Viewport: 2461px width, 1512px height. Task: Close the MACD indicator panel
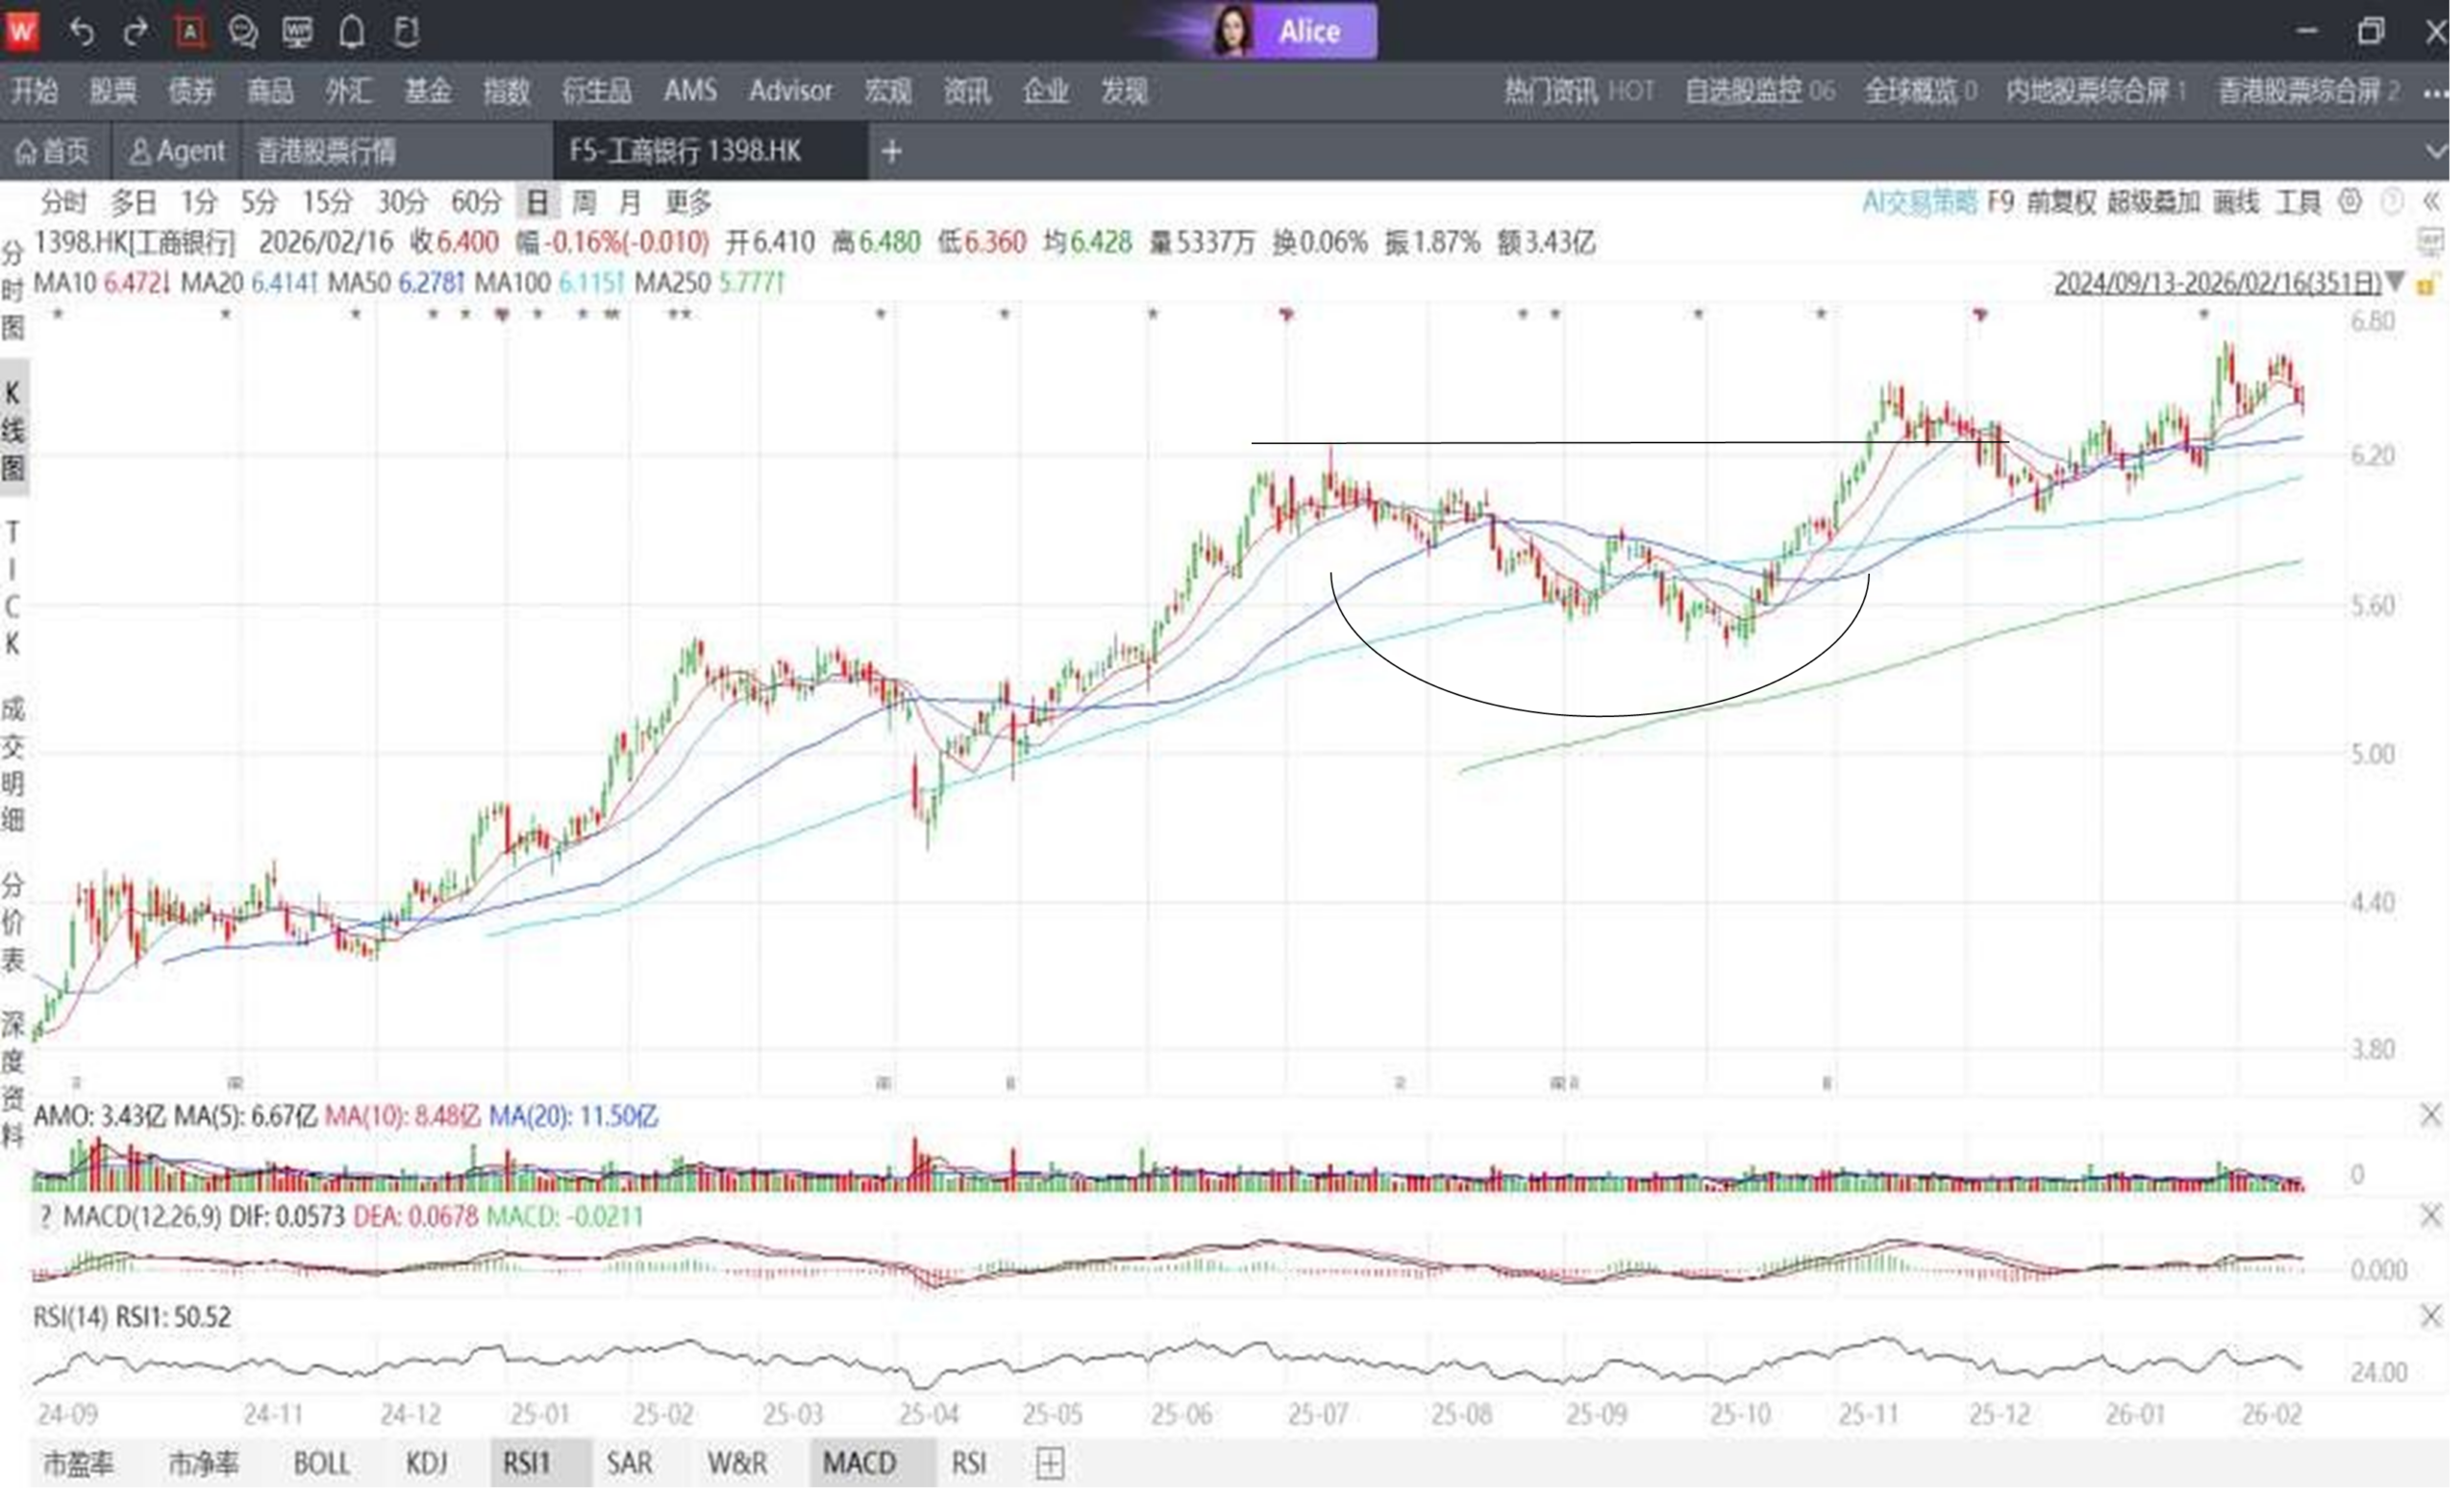(x=2430, y=1216)
